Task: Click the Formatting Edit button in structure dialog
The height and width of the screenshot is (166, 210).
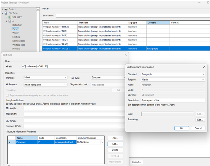Action: tap(200, 120)
